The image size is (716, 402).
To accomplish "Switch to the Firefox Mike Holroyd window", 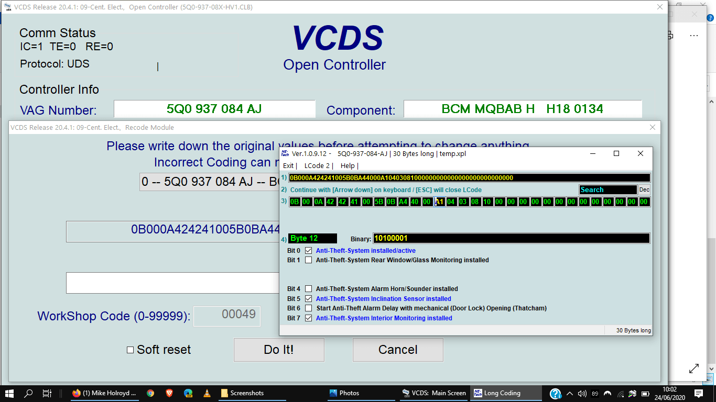I will point(104,393).
